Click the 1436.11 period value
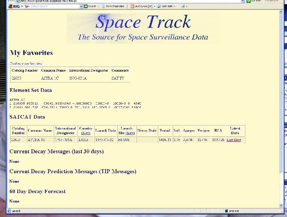Image resolution: width=287 pixels, height=217 pixels. (165, 140)
